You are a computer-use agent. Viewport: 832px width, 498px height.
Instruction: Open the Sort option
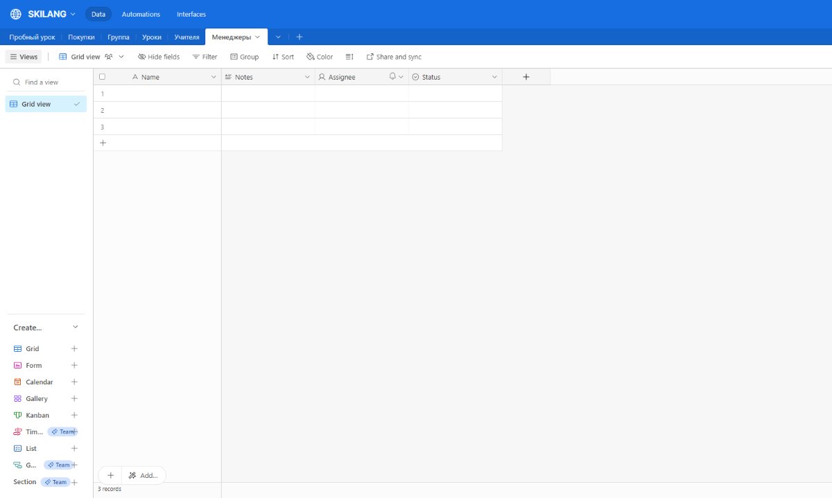[283, 57]
